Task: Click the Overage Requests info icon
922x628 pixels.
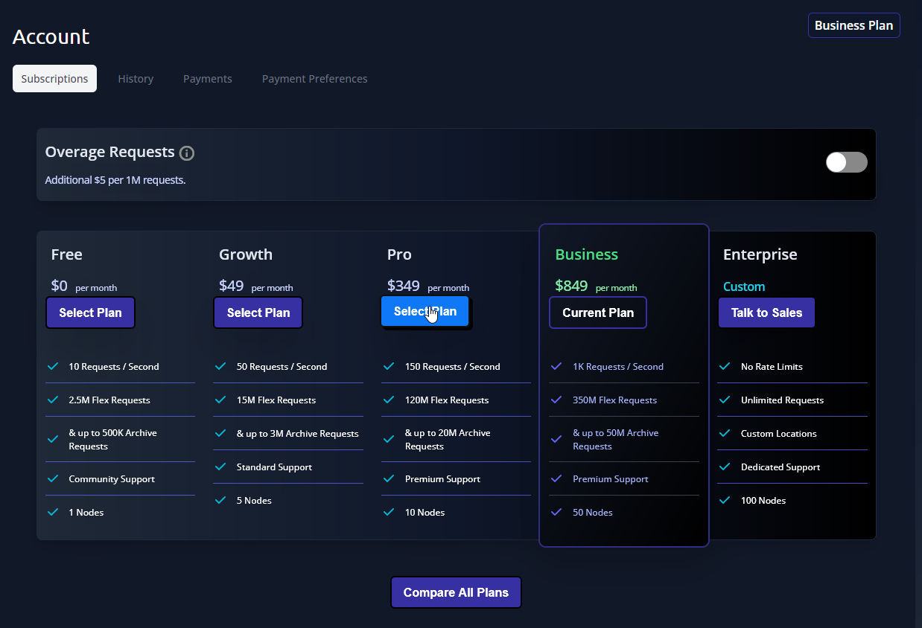Action: tap(187, 153)
